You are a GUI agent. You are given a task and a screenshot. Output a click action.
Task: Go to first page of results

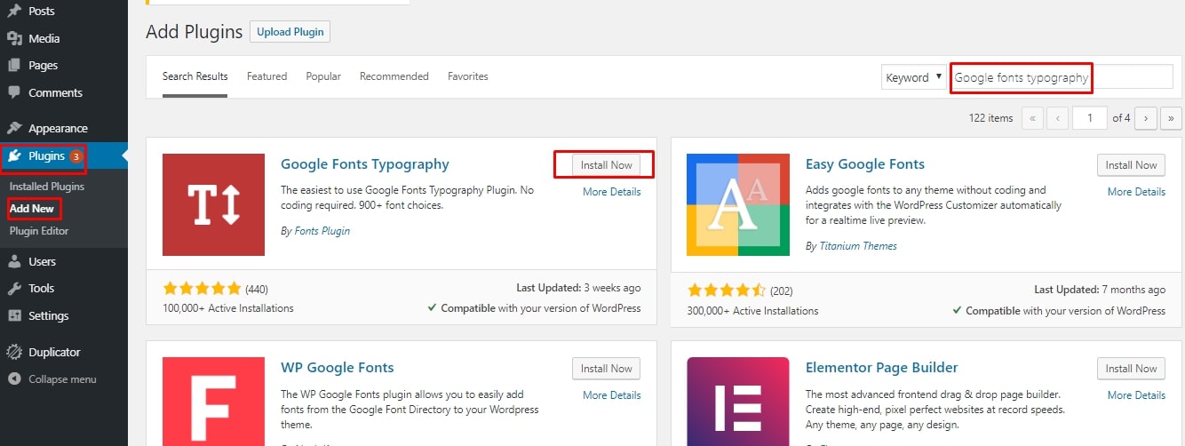click(1033, 117)
